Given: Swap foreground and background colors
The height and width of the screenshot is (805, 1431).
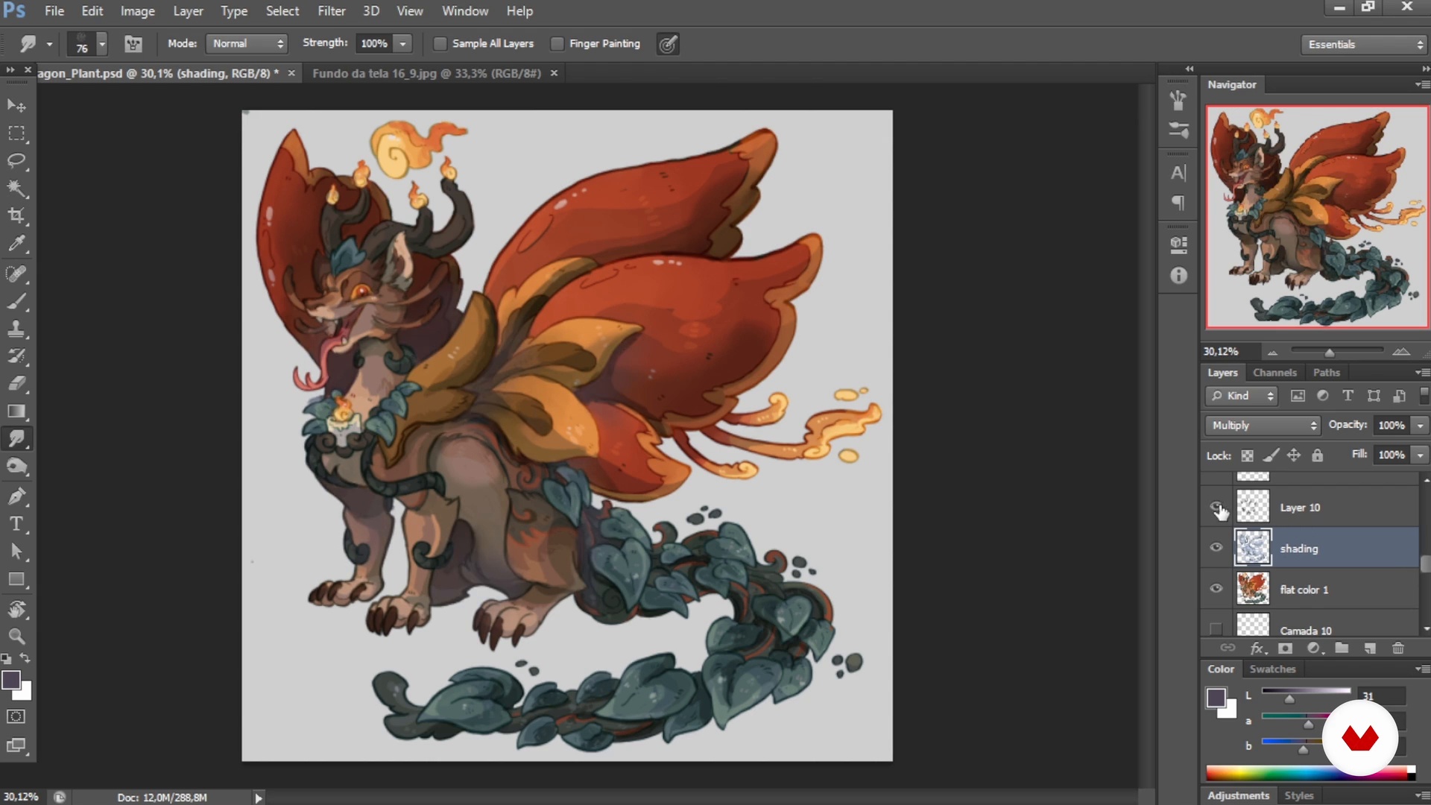Looking at the screenshot, I should [x=25, y=658].
